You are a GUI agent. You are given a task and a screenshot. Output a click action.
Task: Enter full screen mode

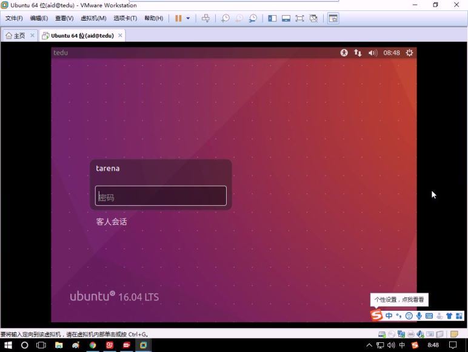tap(299, 18)
